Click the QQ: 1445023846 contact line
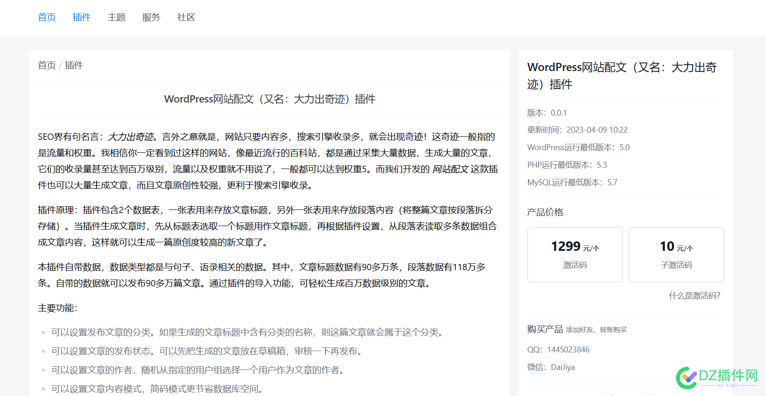Image resolution: width=766 pixels, height=396 pixels. click(x=558, y=350)
